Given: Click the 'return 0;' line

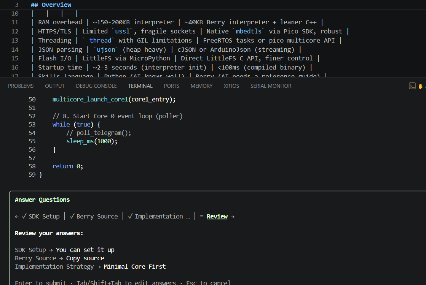Looking at the screenshot, I should (x=68, y=166).
